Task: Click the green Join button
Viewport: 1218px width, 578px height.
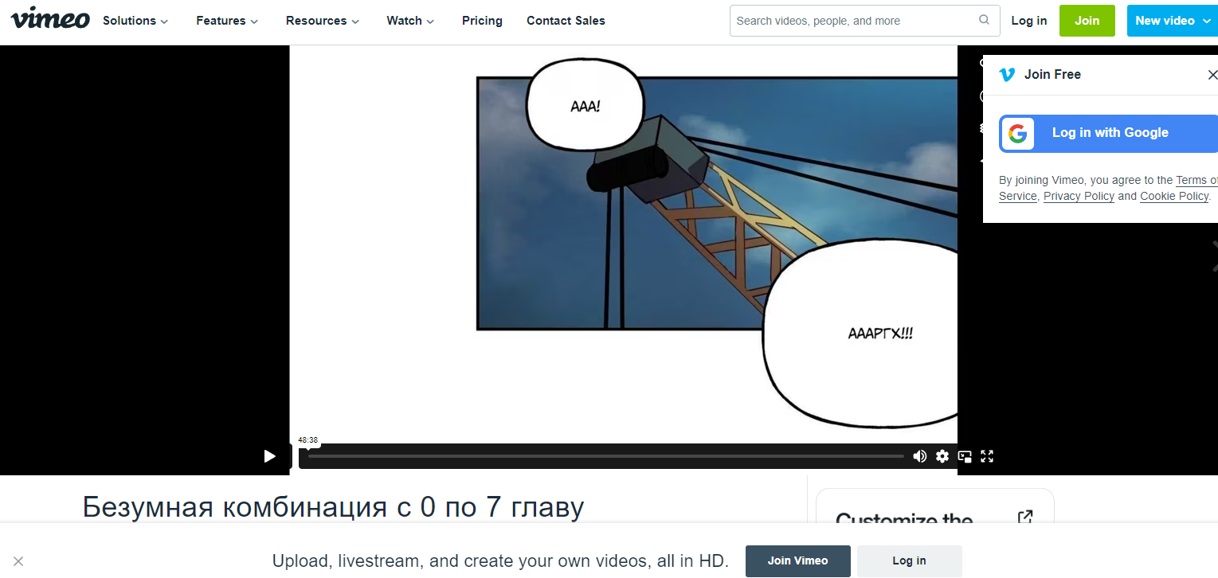Action: tap(1087, 20)
